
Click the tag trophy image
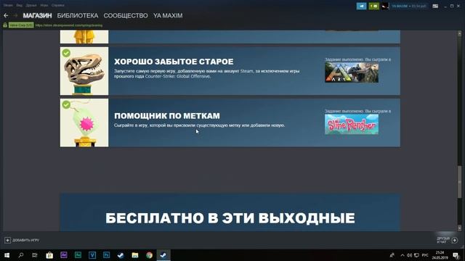(x=84, y=123)
